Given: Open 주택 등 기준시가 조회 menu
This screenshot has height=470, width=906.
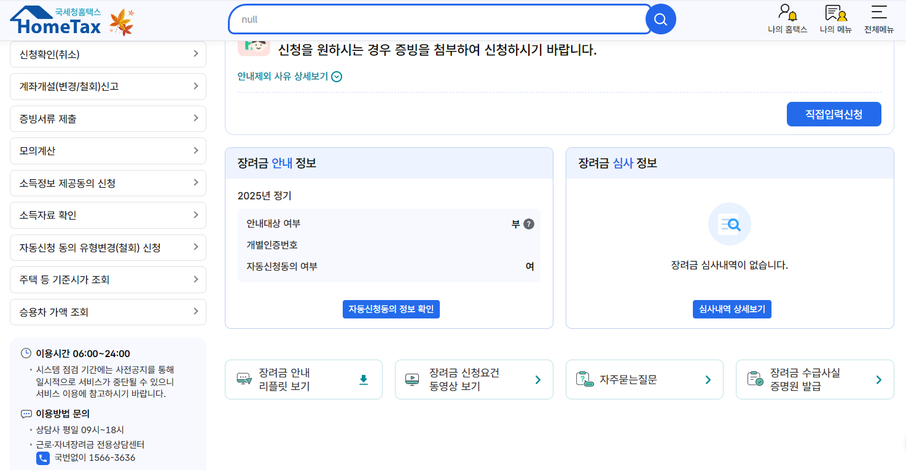Looking at the screenshot, I should coord(108,280).
